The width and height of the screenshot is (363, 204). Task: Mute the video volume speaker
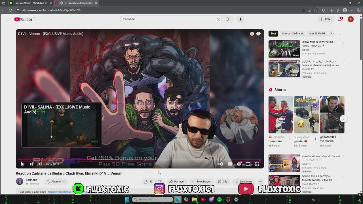(x=40, y=164)
